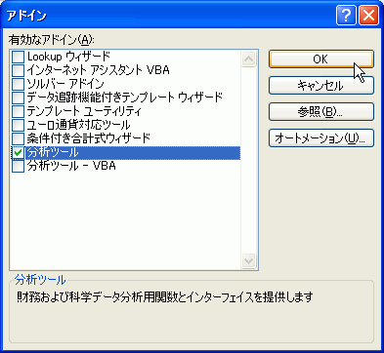Image resolution: width=384 pixels, height=353 pixels.
Task: Click the list scroll down arrow
Action: (x=248, y=260)
